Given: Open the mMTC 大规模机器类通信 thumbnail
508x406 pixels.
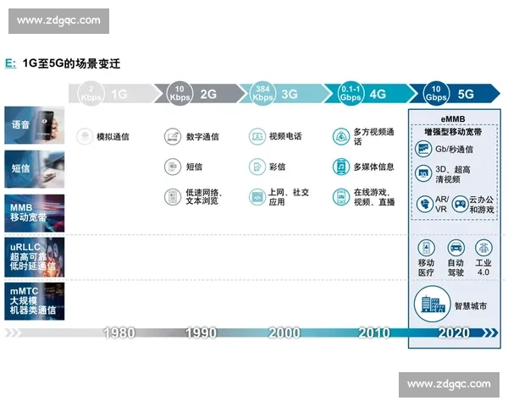Looking at the screenshot, I should click(x=35, y=301).
